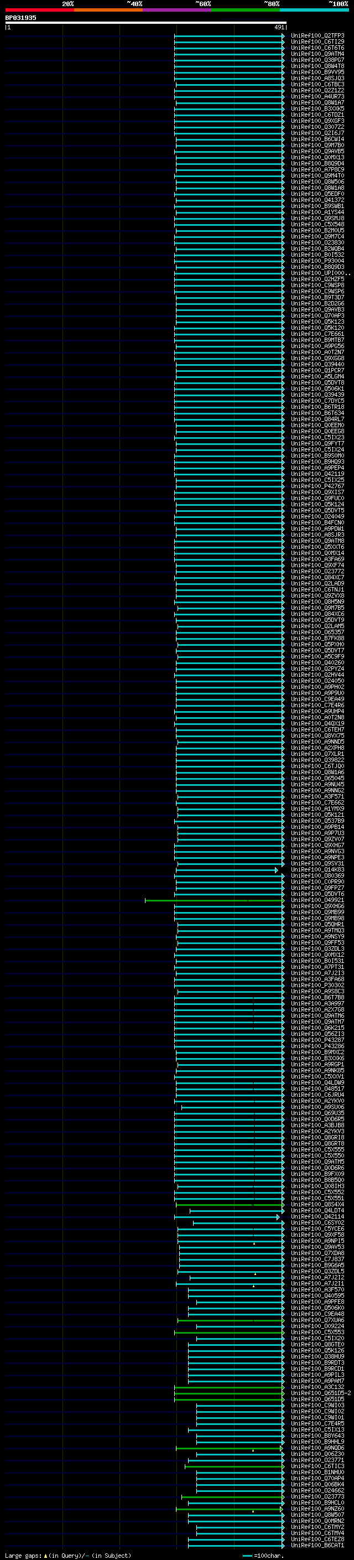The height and width of the screenshot is (1560, 354).
Task: Select the UniRef100_O49921 label
Action: pyautogui.click(x=317, y=900)
